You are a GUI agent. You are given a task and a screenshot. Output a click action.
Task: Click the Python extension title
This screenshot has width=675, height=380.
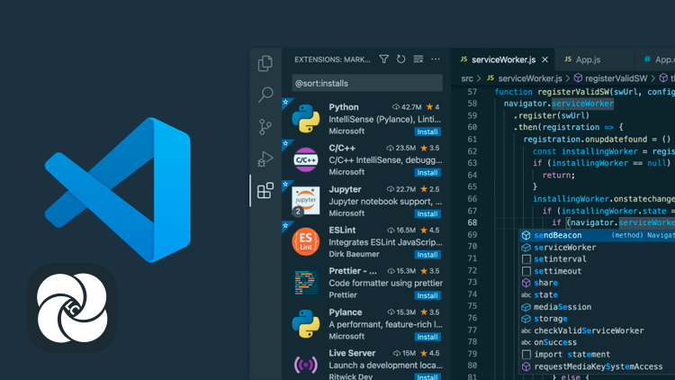point(344,107)
